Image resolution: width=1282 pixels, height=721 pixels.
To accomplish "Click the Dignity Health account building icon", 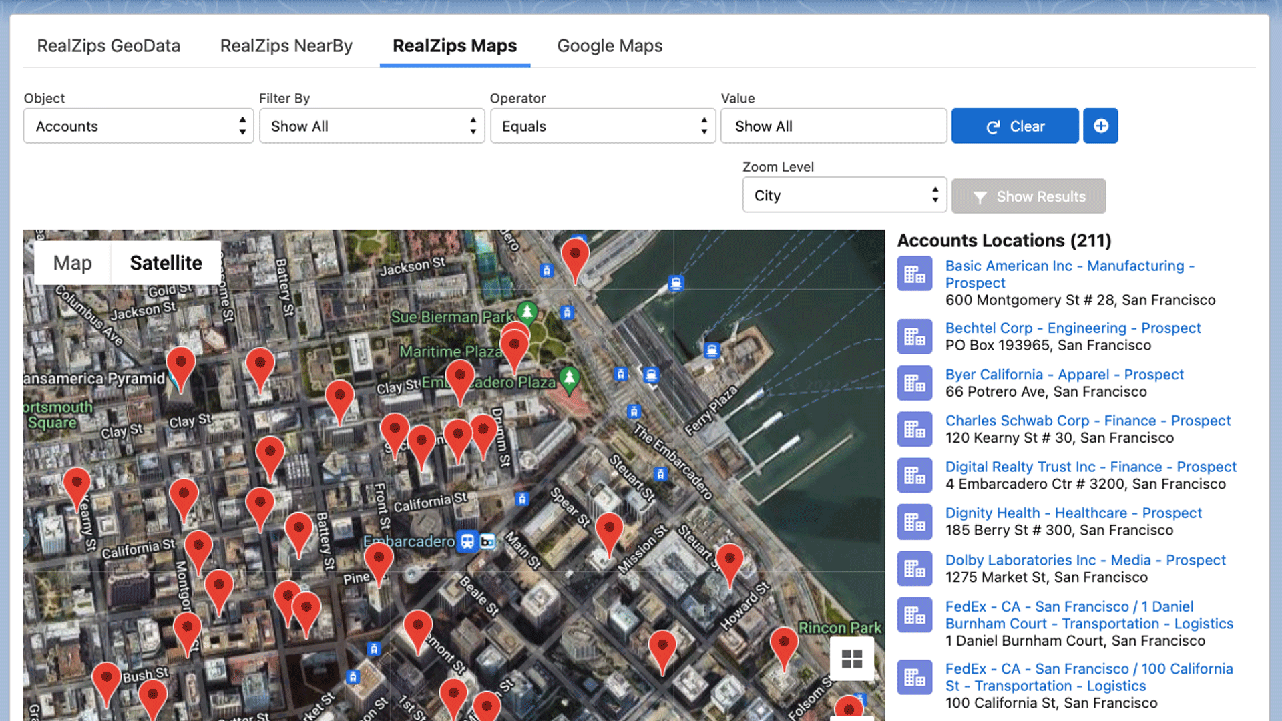I will tap(915, 521).
